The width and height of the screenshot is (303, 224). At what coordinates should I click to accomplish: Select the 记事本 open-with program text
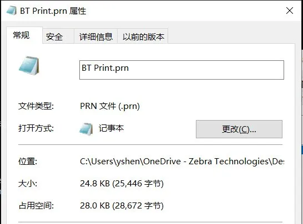tap(112, 128)
